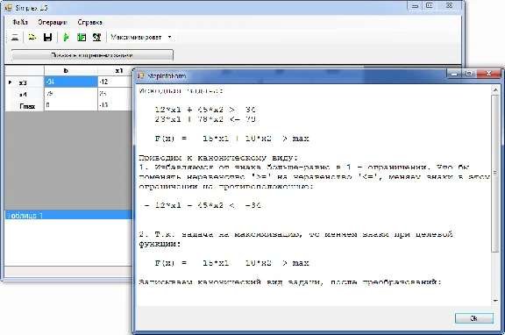The height and width of the screenshot is (335, 505).
Task: Click the new document toolbar icon
Action: click(x=15, y=38)
